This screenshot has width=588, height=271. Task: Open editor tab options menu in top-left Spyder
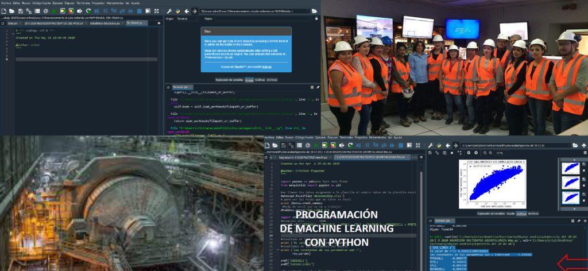coord(159,23)
